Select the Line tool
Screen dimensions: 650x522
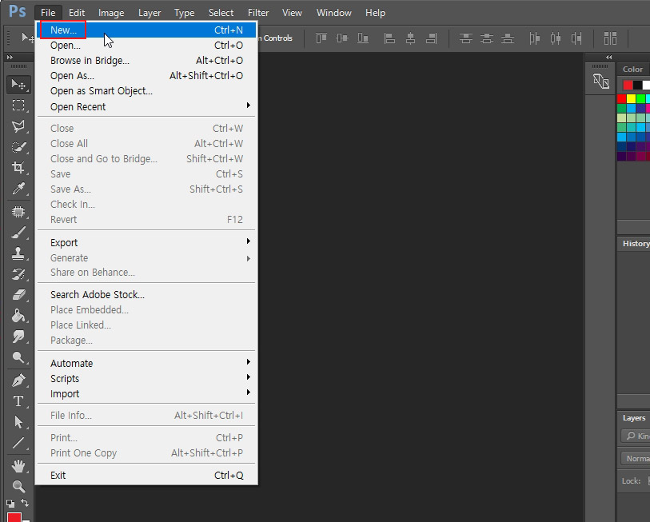[18, 443]
